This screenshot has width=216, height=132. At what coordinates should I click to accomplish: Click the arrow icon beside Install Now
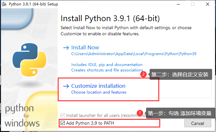click(x=66, y=48)
